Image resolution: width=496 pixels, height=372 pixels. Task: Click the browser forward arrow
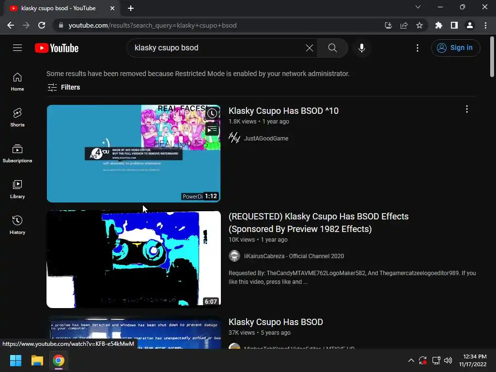pyautogui.click(x=26, y=25)
